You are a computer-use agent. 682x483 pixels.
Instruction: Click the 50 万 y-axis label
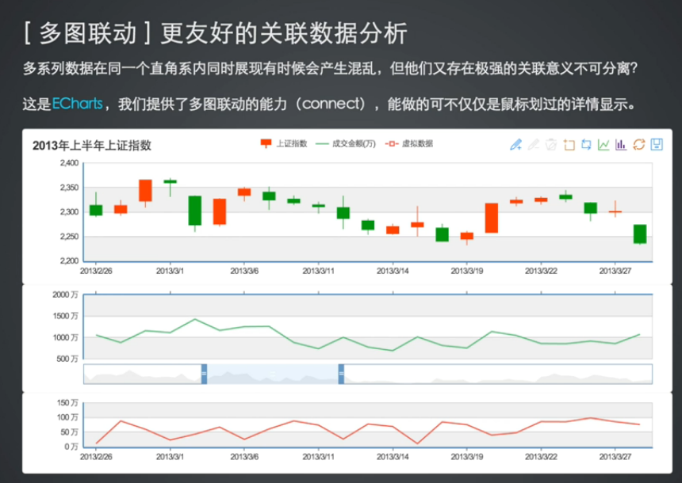[69, 432]
